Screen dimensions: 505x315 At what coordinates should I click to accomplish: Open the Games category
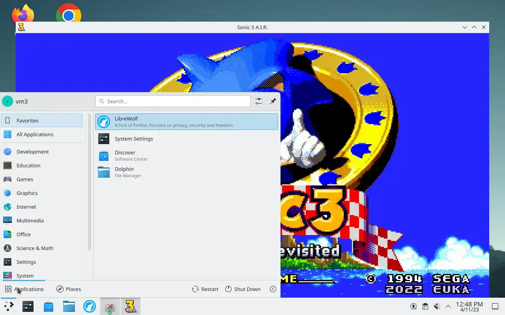42,179
